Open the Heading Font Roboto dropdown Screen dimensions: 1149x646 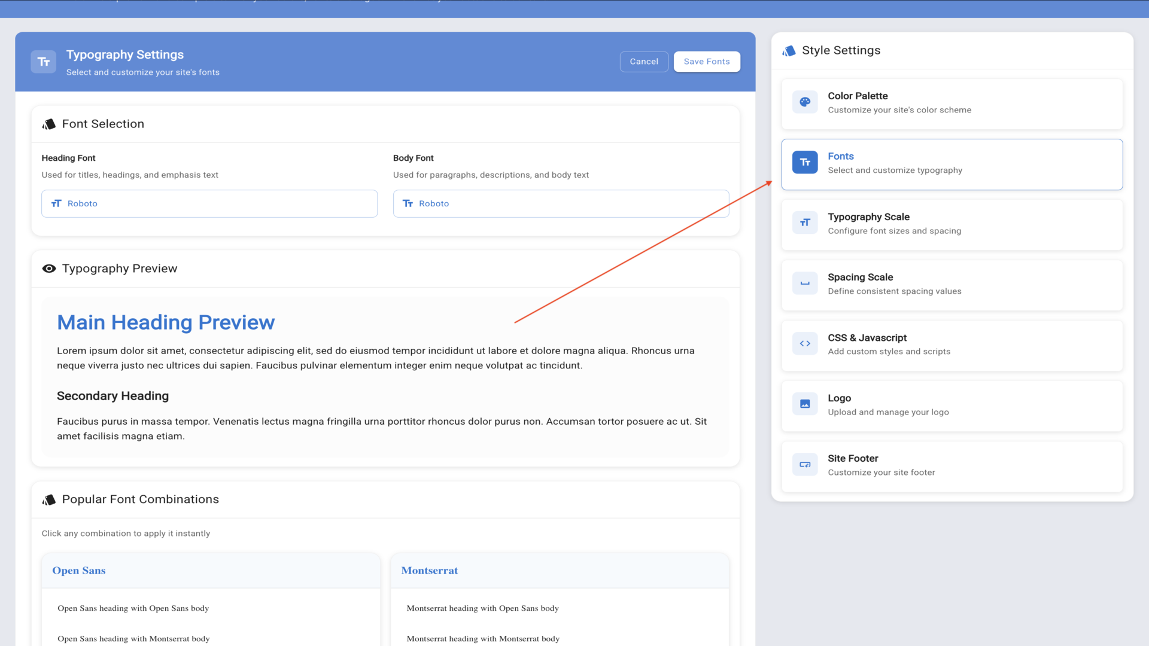209,203
